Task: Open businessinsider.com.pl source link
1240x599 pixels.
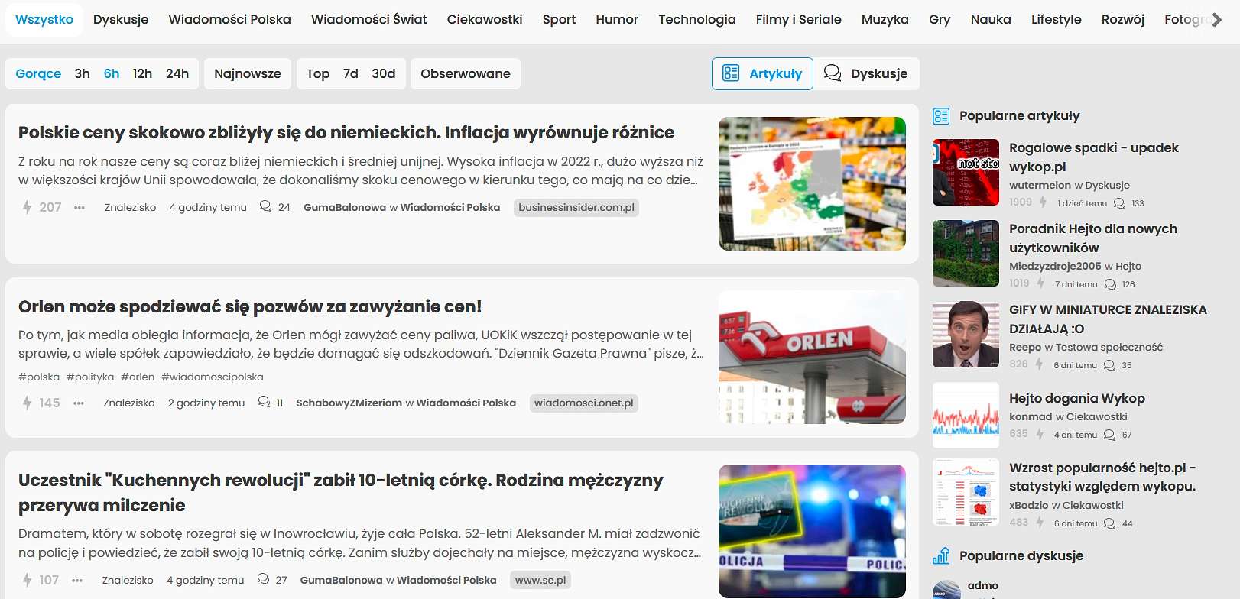Action: (x=576, y=207)
